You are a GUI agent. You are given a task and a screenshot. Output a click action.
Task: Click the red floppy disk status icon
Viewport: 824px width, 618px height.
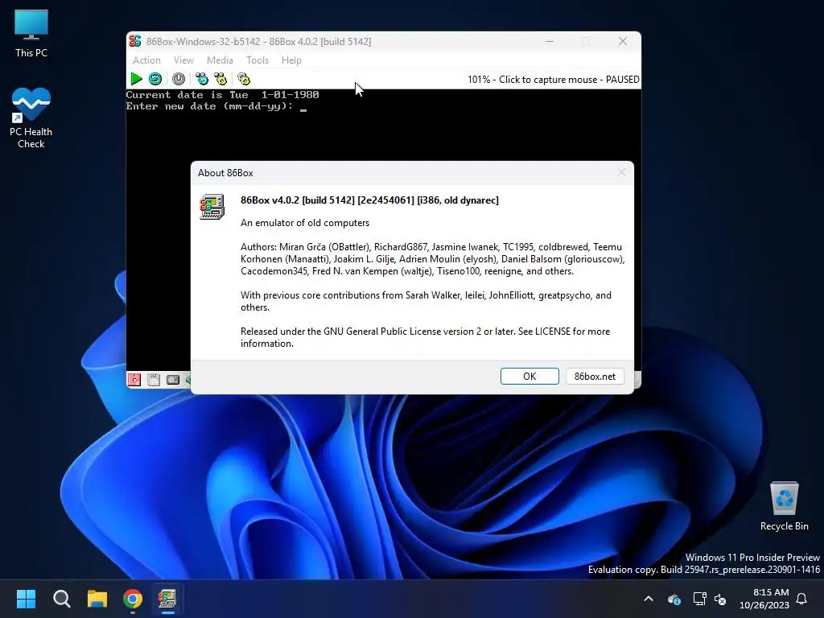134,380
